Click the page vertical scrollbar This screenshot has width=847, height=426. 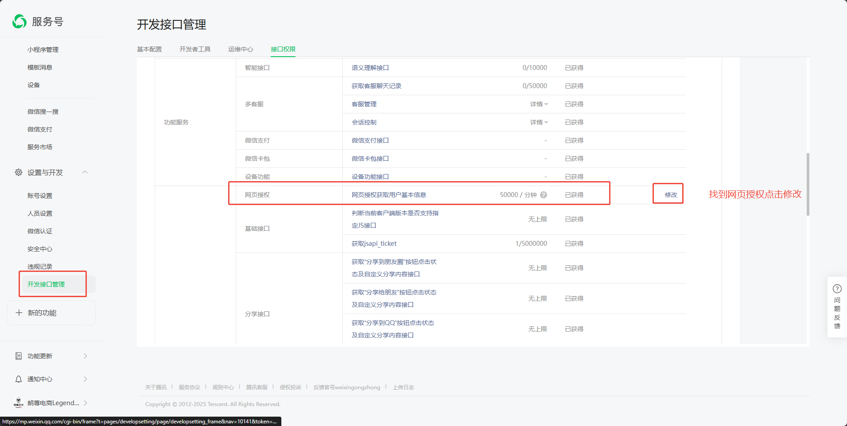point(808,184)
